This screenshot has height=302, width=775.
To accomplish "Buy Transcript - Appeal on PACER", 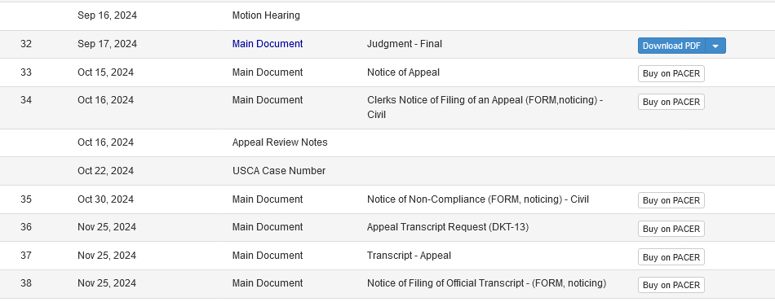I will point(671,257).
